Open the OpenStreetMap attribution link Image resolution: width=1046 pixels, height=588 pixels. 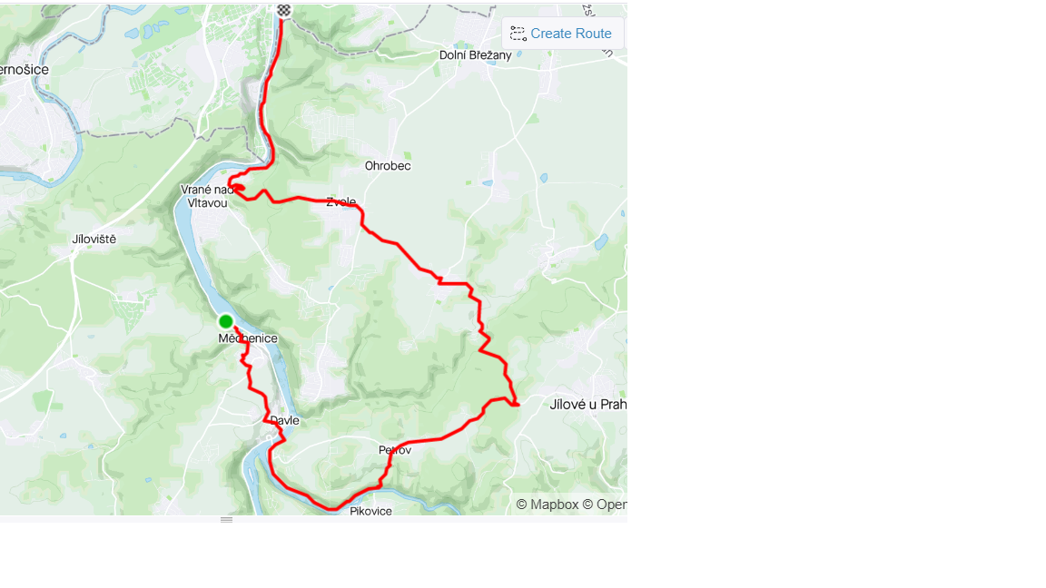605,505
